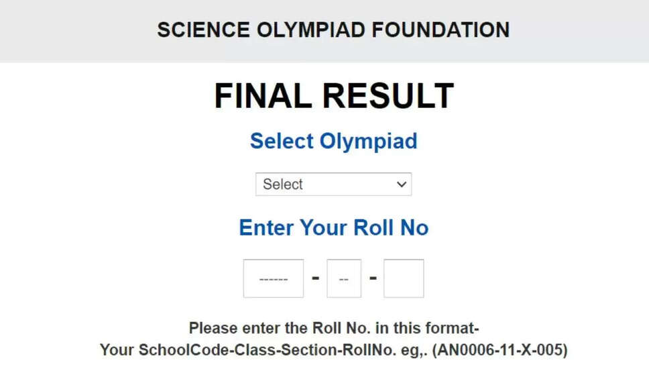This screenshot has height=369, width=649.
Task: Focus the middle two-dash roll number field
Action: (344, 278)
